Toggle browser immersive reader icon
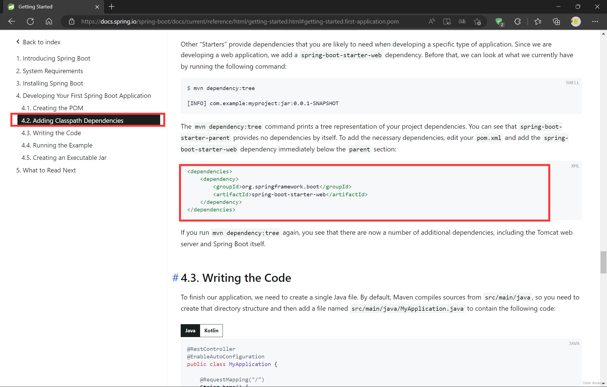Image resolution: width=607 pixels, height=387 pixels. click(447, 22)
